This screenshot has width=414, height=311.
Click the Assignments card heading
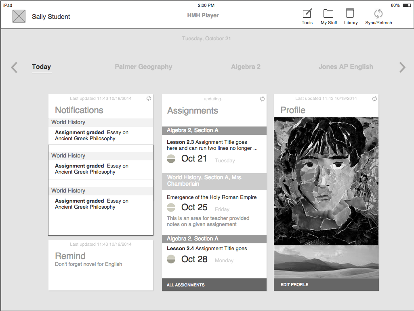[x=193, y=111]
